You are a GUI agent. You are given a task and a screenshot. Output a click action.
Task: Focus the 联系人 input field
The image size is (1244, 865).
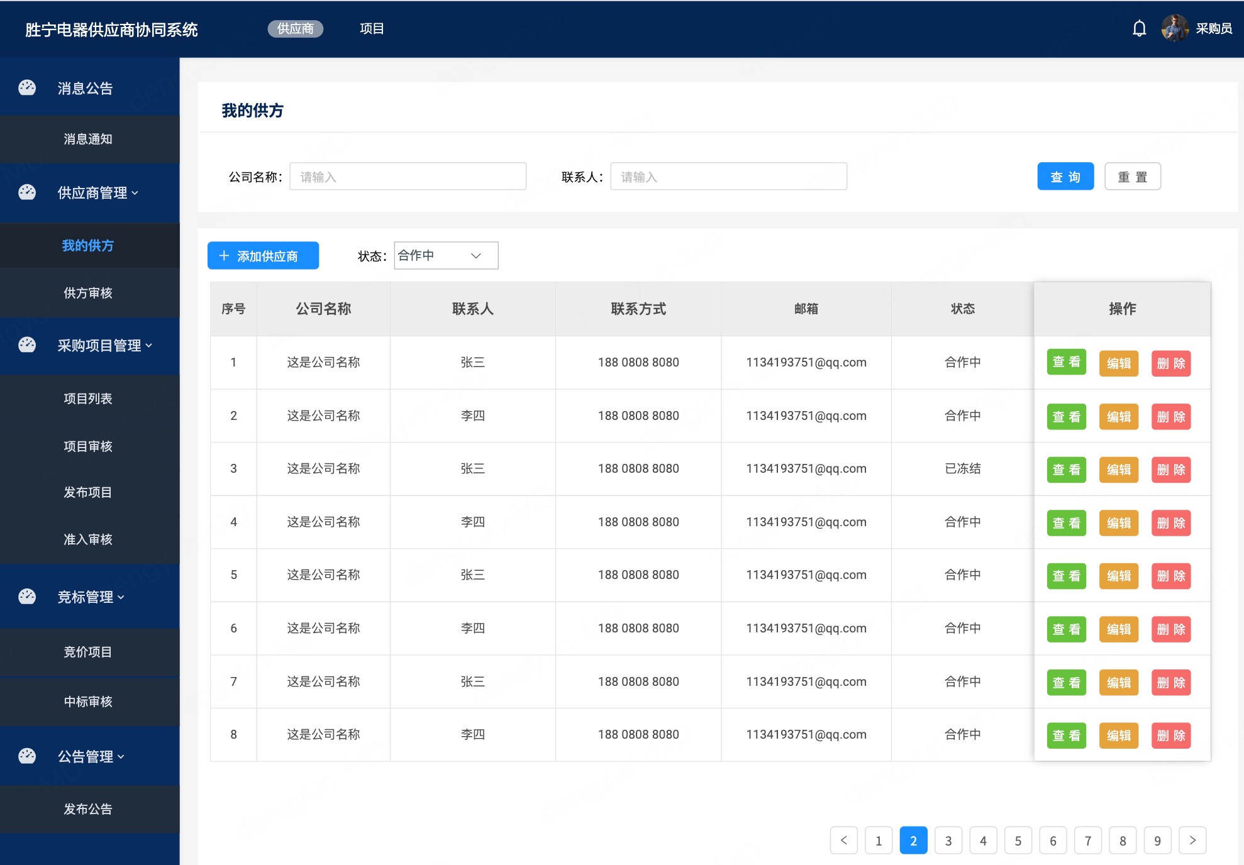tap(728, 177)
